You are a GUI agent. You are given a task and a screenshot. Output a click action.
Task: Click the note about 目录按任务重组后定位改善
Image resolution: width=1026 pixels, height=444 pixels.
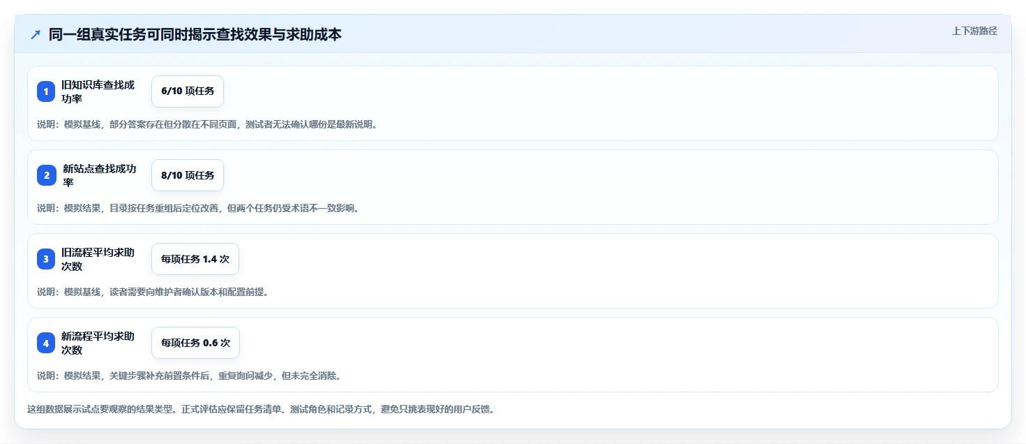(x=198, y=208)
